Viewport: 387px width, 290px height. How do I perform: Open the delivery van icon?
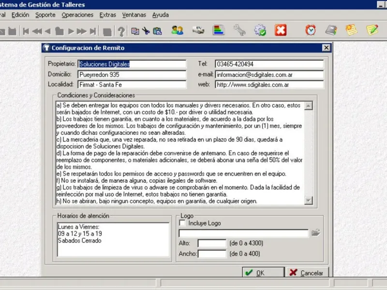tap(198, 30)
